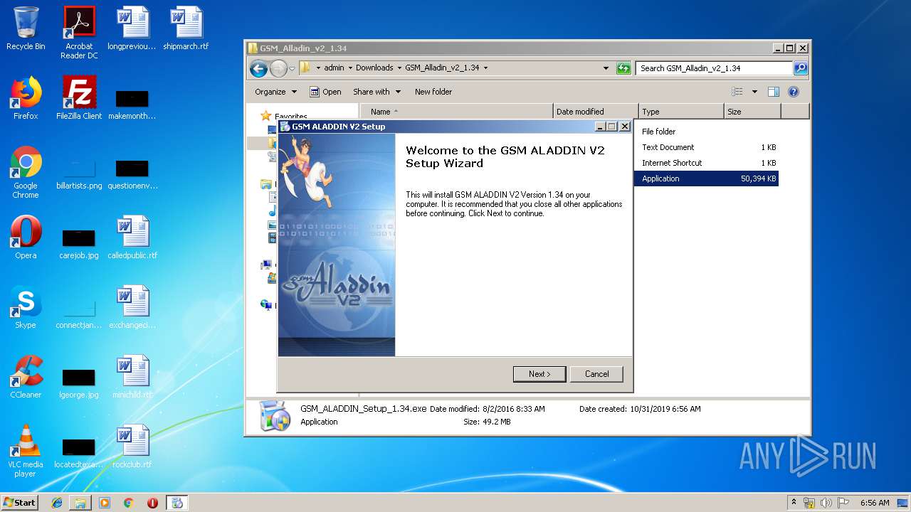Image resolution: width=911 pixels, height=512 pixels.
Task: Sort by Name column header
Action: pos(456,112)
